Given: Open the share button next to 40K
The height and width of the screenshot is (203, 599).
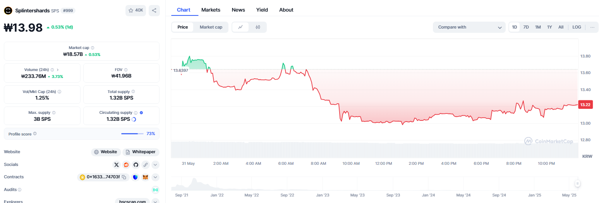Looking at the screenshot, I should pyautogui.click(x=154, y=10).
